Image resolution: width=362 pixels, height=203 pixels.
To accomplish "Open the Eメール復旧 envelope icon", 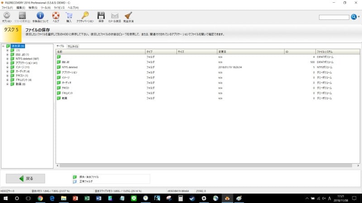I will [x=115, y=17].
